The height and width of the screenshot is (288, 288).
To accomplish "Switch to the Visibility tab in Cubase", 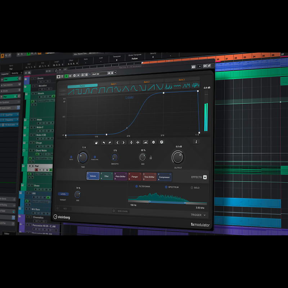I will click(15, 73).
